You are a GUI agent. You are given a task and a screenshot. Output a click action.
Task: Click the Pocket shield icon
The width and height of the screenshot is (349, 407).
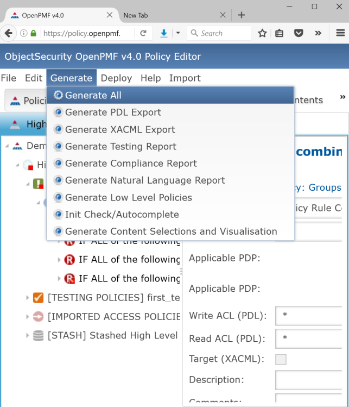coord(299,33)
